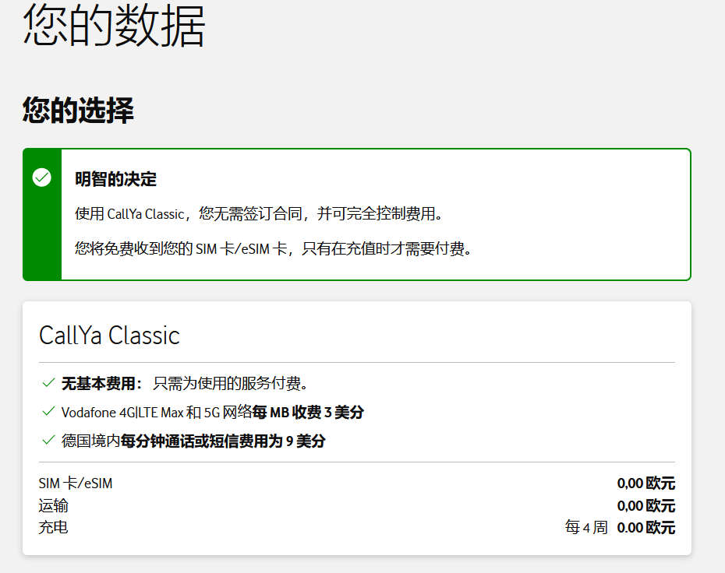Click the 运输 price 0,00 欧元
This screenshot has width=725, height=573.
(646, 505)
